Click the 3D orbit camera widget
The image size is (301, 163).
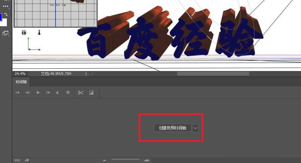24,33
